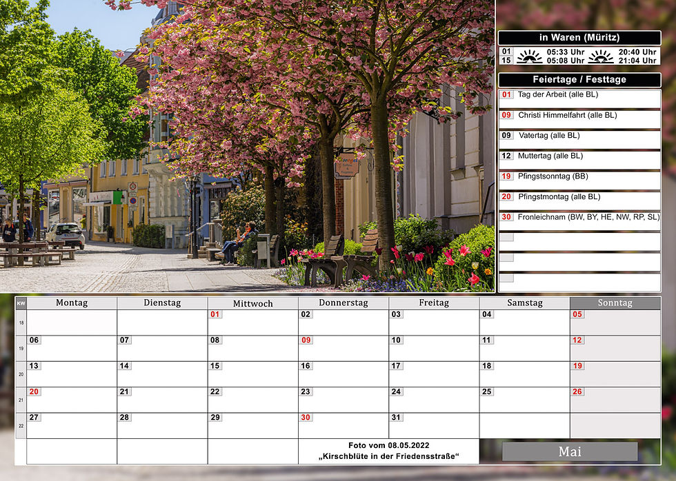Click the Mai month label
Viewport: 676px width, 481px height.
[x=570, y=451]
